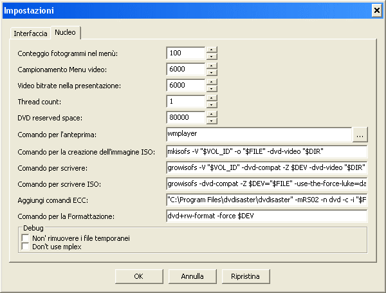Image resolution: width=386 pixels, height=293 pixels.
Task: Click the Comando per la Formattazione field
Action: [265, 216]
